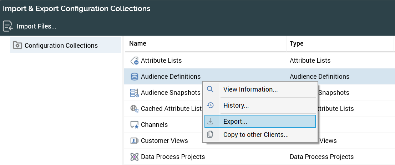Click the Audience Snapshots icon
The width and height of the screenshot is (395, 165).
tap(135, 93)
